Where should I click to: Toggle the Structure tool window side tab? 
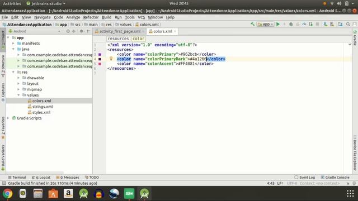tap(3, 66)
